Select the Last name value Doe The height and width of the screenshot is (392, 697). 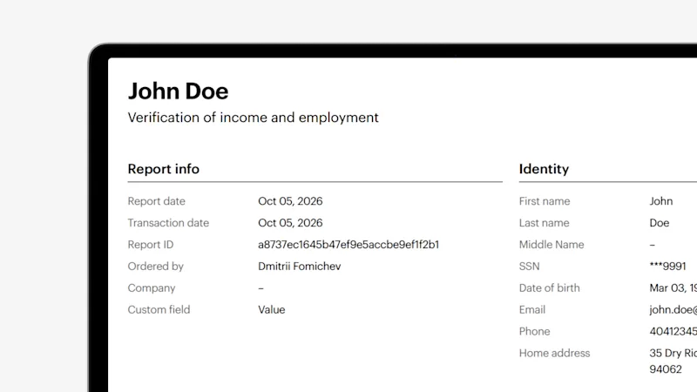pyautogui.click(x=660, y=223)
